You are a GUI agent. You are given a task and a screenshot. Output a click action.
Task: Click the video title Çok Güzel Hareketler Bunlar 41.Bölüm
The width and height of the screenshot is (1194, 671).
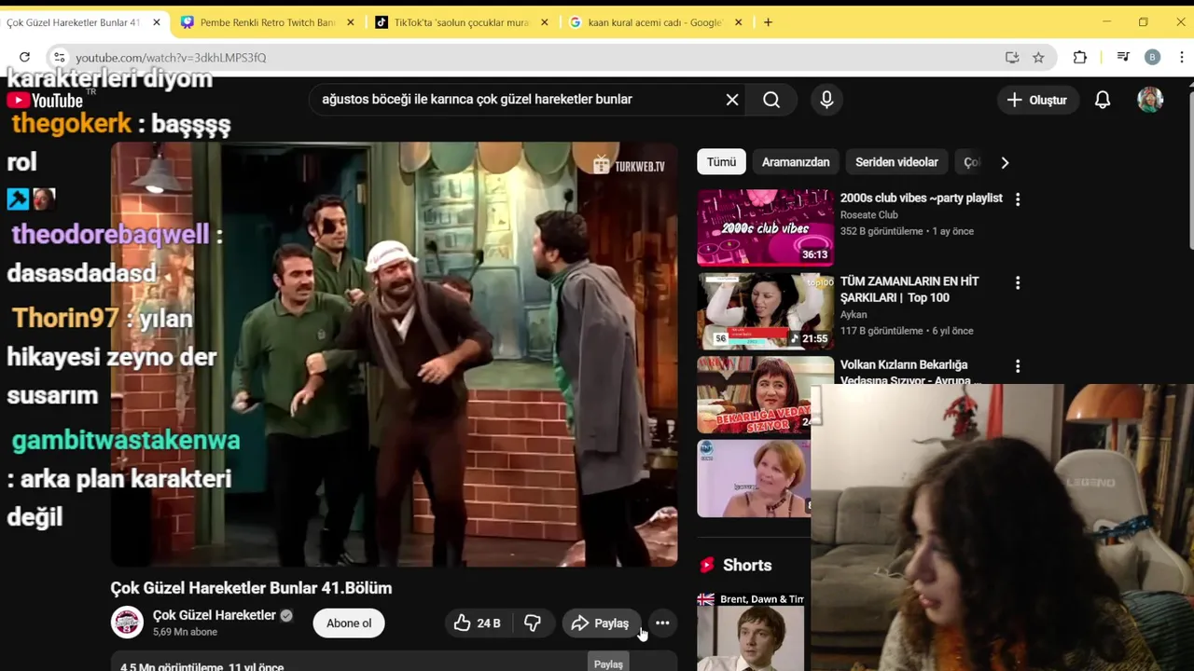coord(251,588)
